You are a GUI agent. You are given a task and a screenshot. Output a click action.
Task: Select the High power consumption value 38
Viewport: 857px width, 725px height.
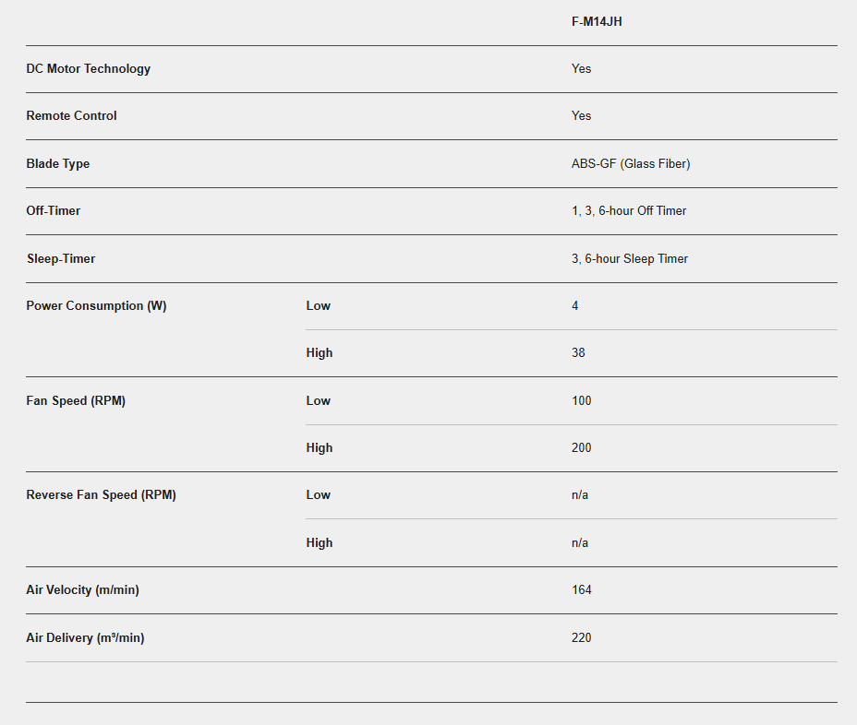point(578,353)
